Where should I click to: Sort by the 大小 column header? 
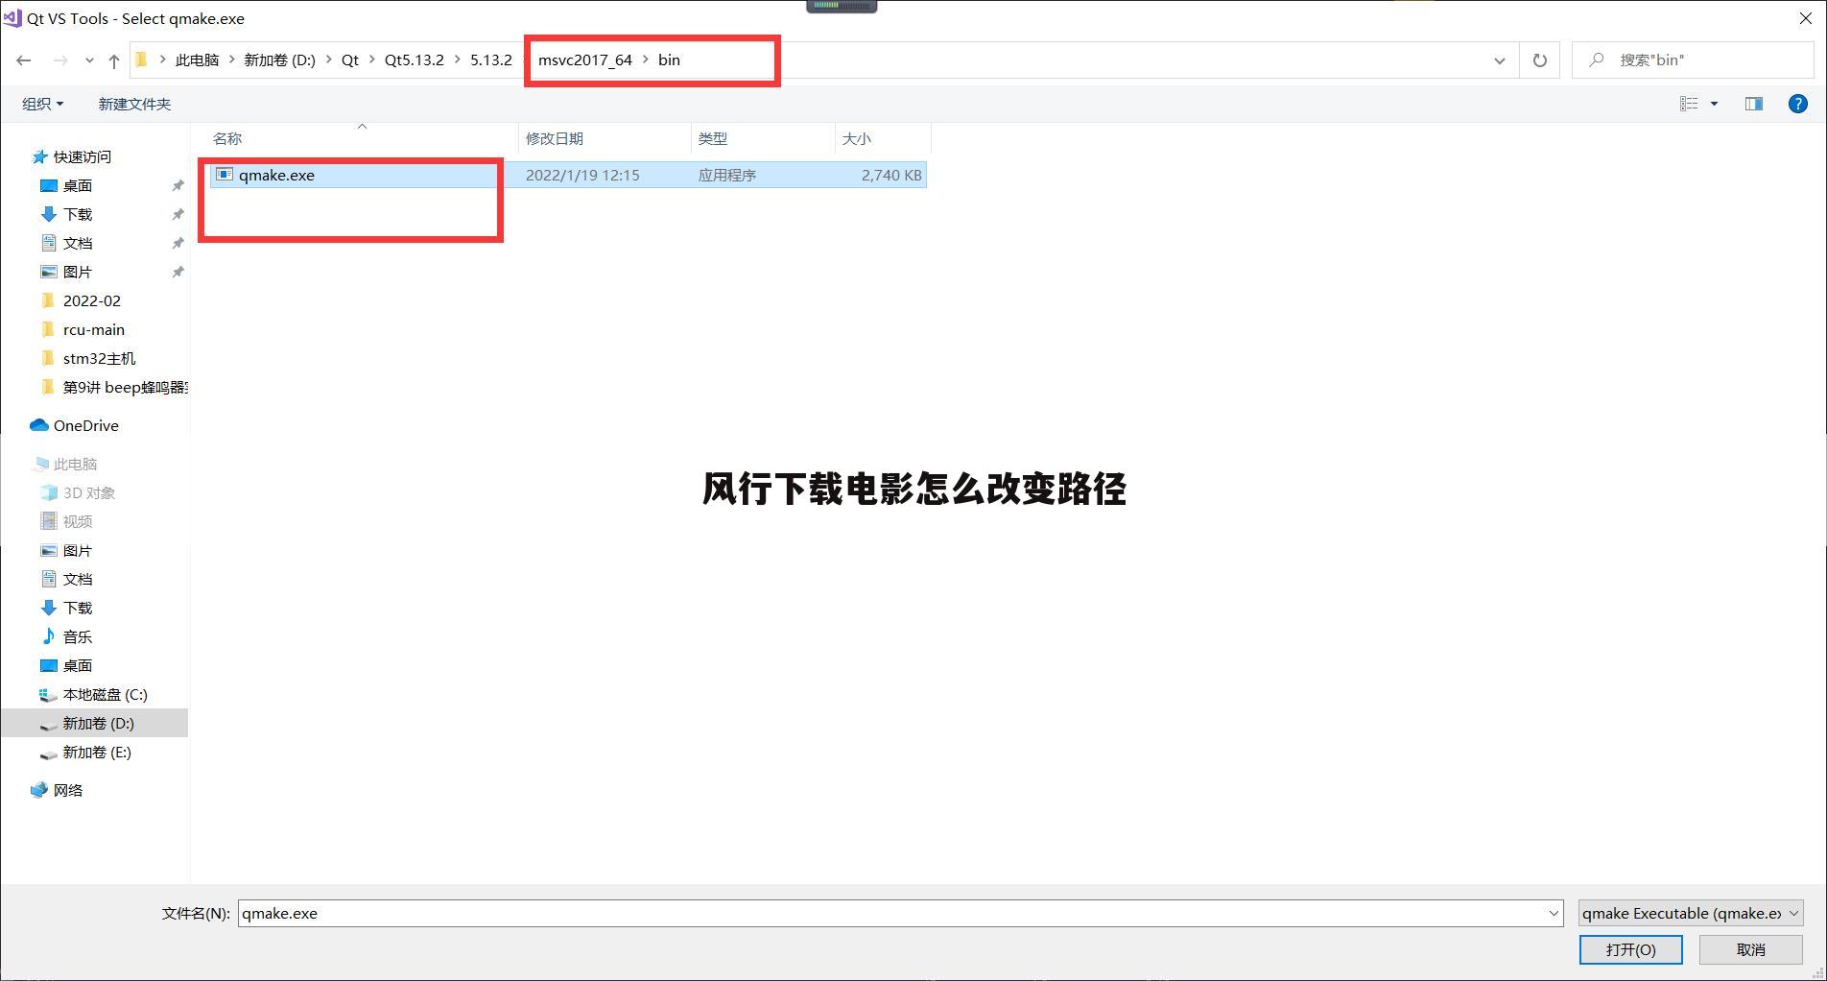click(857, 139)
